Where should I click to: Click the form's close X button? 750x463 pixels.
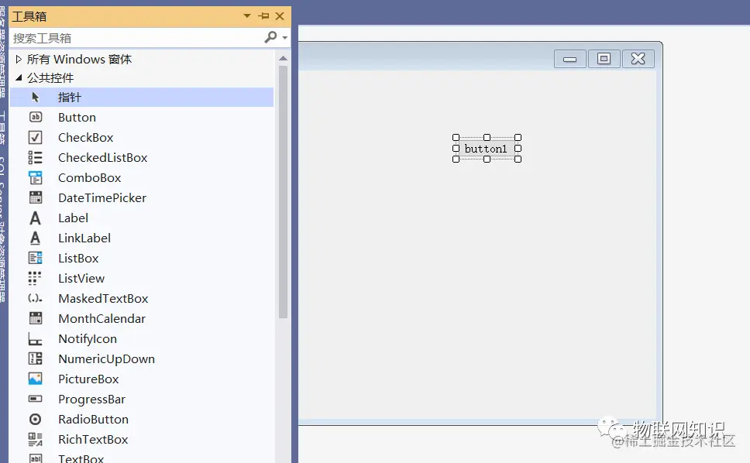tap(638, 60)
